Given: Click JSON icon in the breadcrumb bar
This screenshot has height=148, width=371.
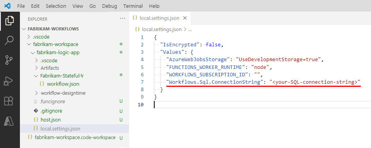Looking at the screenshot, I should (137, 30).
